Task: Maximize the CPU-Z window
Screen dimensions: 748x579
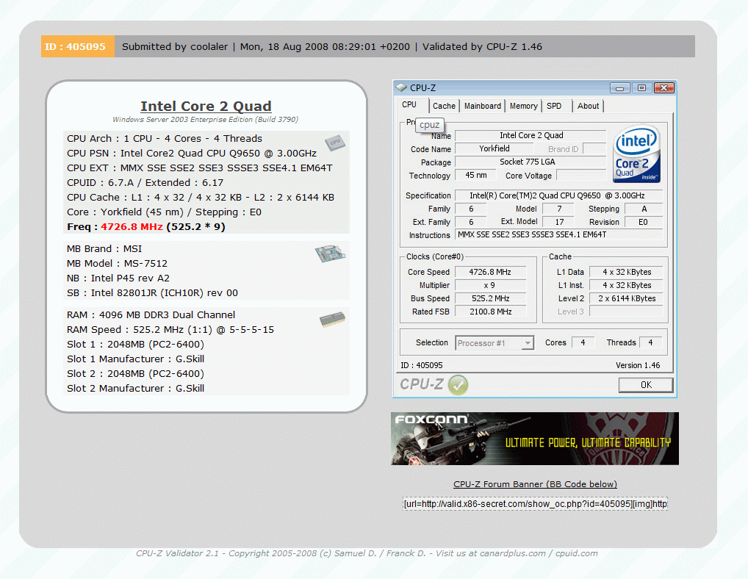Action: pyautogui.click(x=641, y=88)
